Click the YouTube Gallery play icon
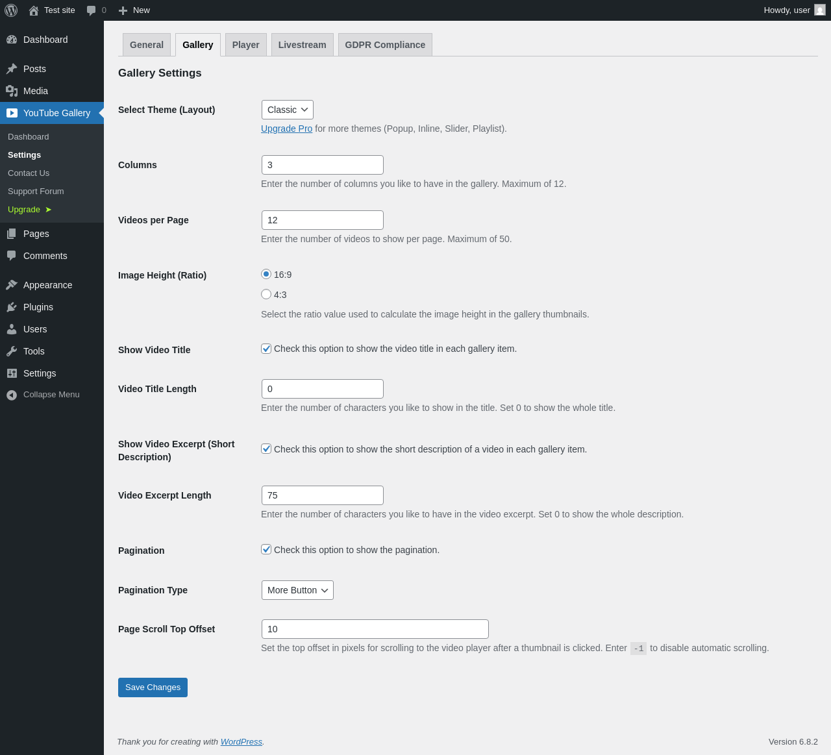This screenshot has width=831, height=755. [x=12, y=113]
